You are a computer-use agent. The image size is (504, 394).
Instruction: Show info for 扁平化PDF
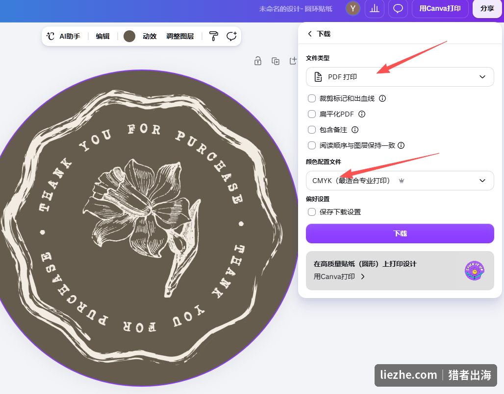click(362, 114)
